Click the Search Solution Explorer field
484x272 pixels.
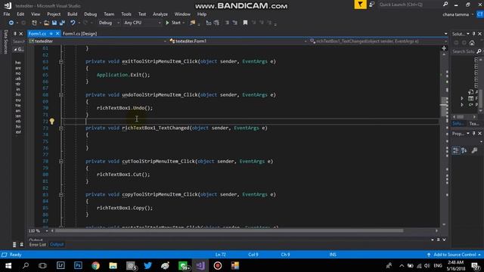(464, 51)
